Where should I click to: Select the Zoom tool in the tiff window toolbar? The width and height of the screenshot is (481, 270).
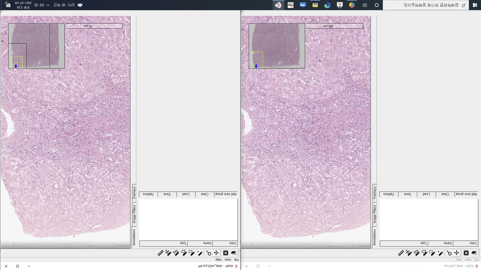click(208, 253)
